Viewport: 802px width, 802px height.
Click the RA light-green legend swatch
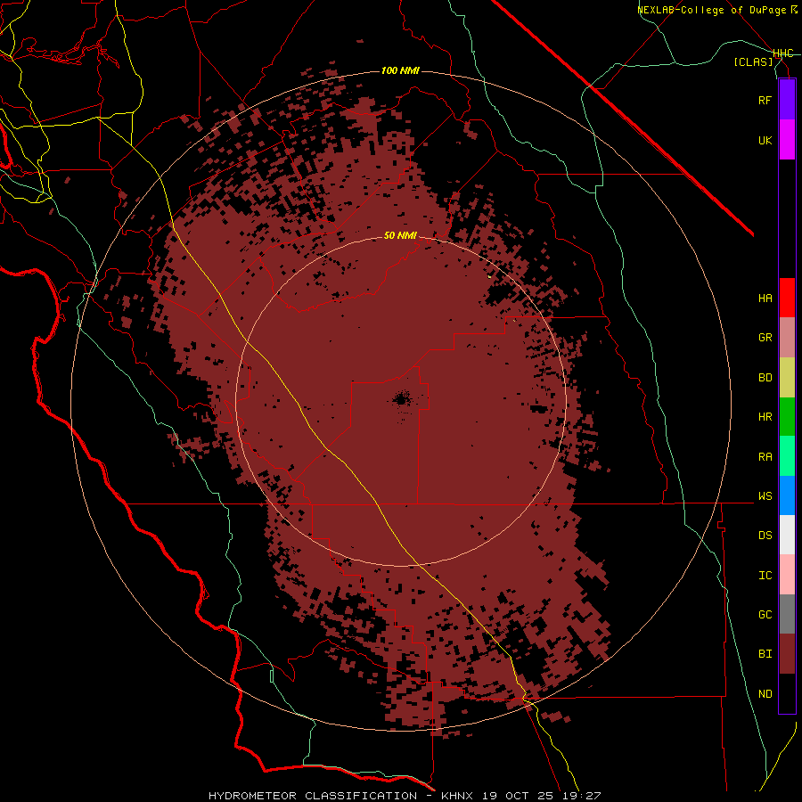coord(787,456)
